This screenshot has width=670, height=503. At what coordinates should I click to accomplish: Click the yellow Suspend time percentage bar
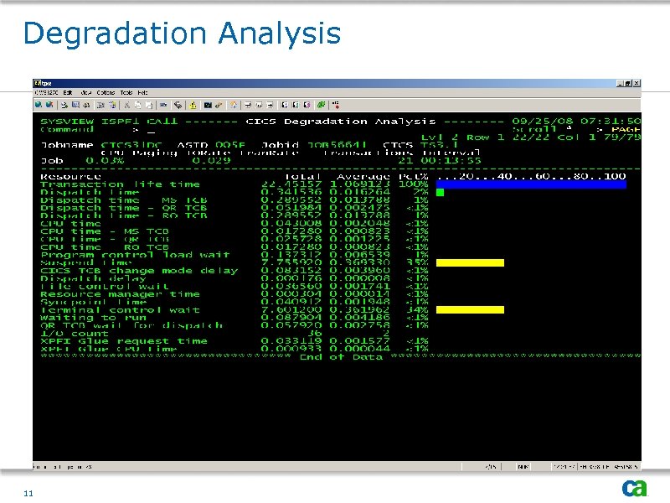click(x=470, y=262)
